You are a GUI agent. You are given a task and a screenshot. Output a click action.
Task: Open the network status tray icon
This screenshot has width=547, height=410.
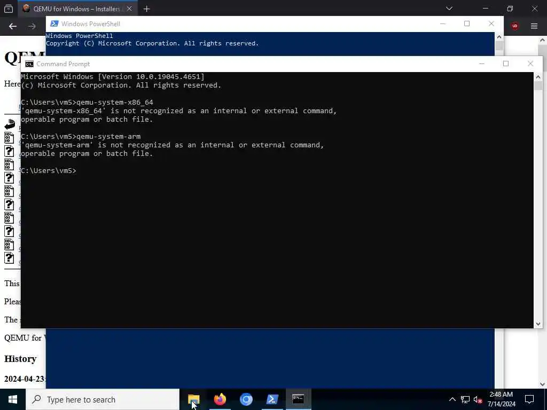(x=465, y=399)
